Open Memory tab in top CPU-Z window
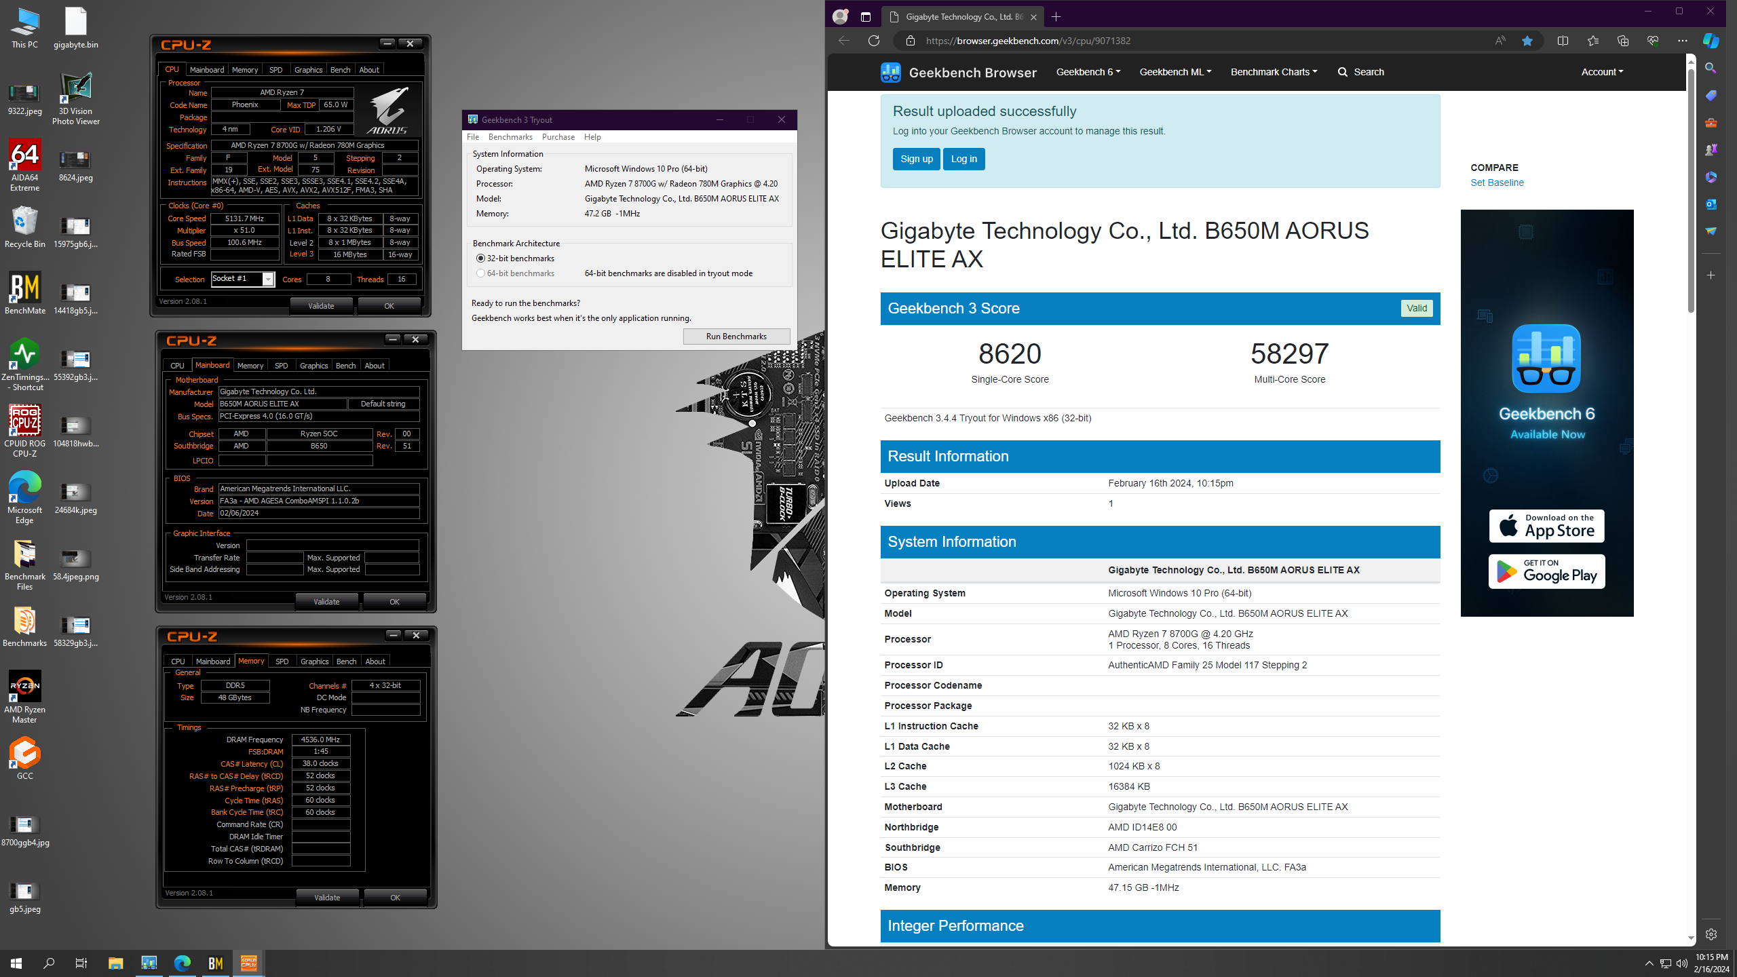Screen dimensions: 1737x977 point(244,70)
